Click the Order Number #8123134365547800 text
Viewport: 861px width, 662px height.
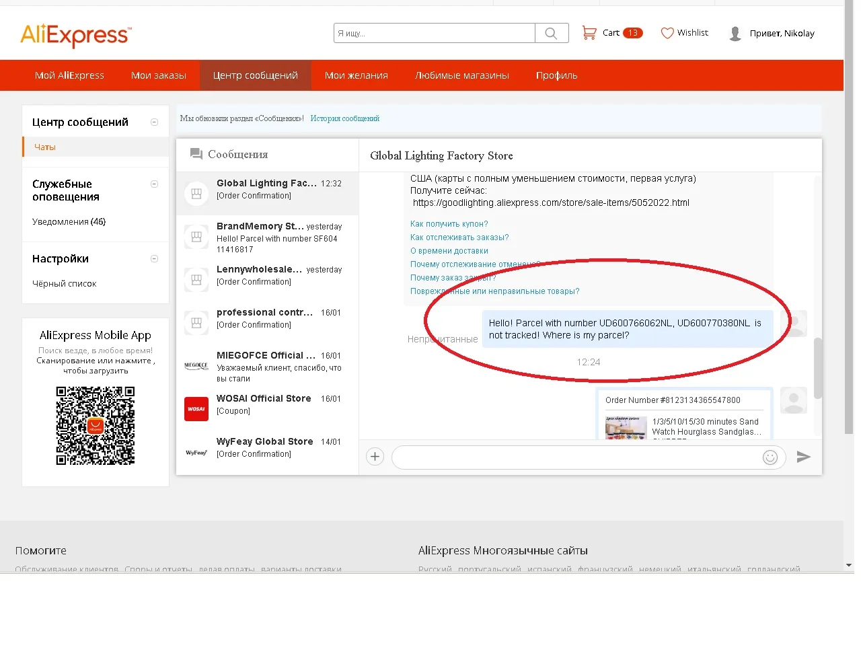[673, 400]
